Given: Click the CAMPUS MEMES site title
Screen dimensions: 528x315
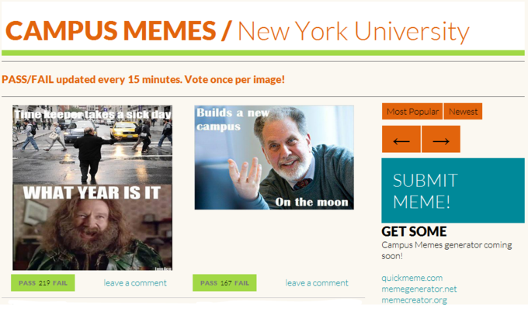Looking at the screenshot, I should [x=110, y=30].
